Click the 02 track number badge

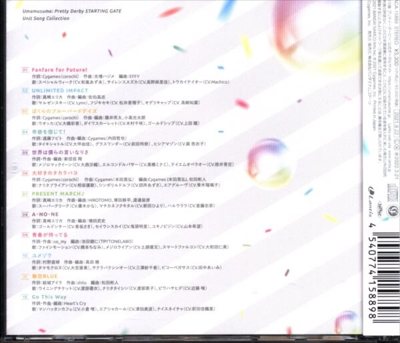25,90
